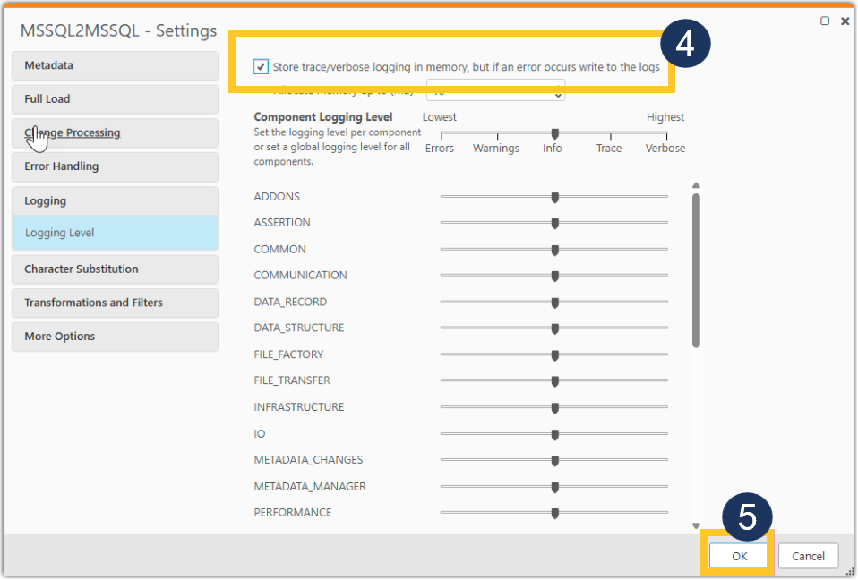This screenshot has height=580, width=858.
Task: Switch to the Full Load section
Action: coord(114,98)
